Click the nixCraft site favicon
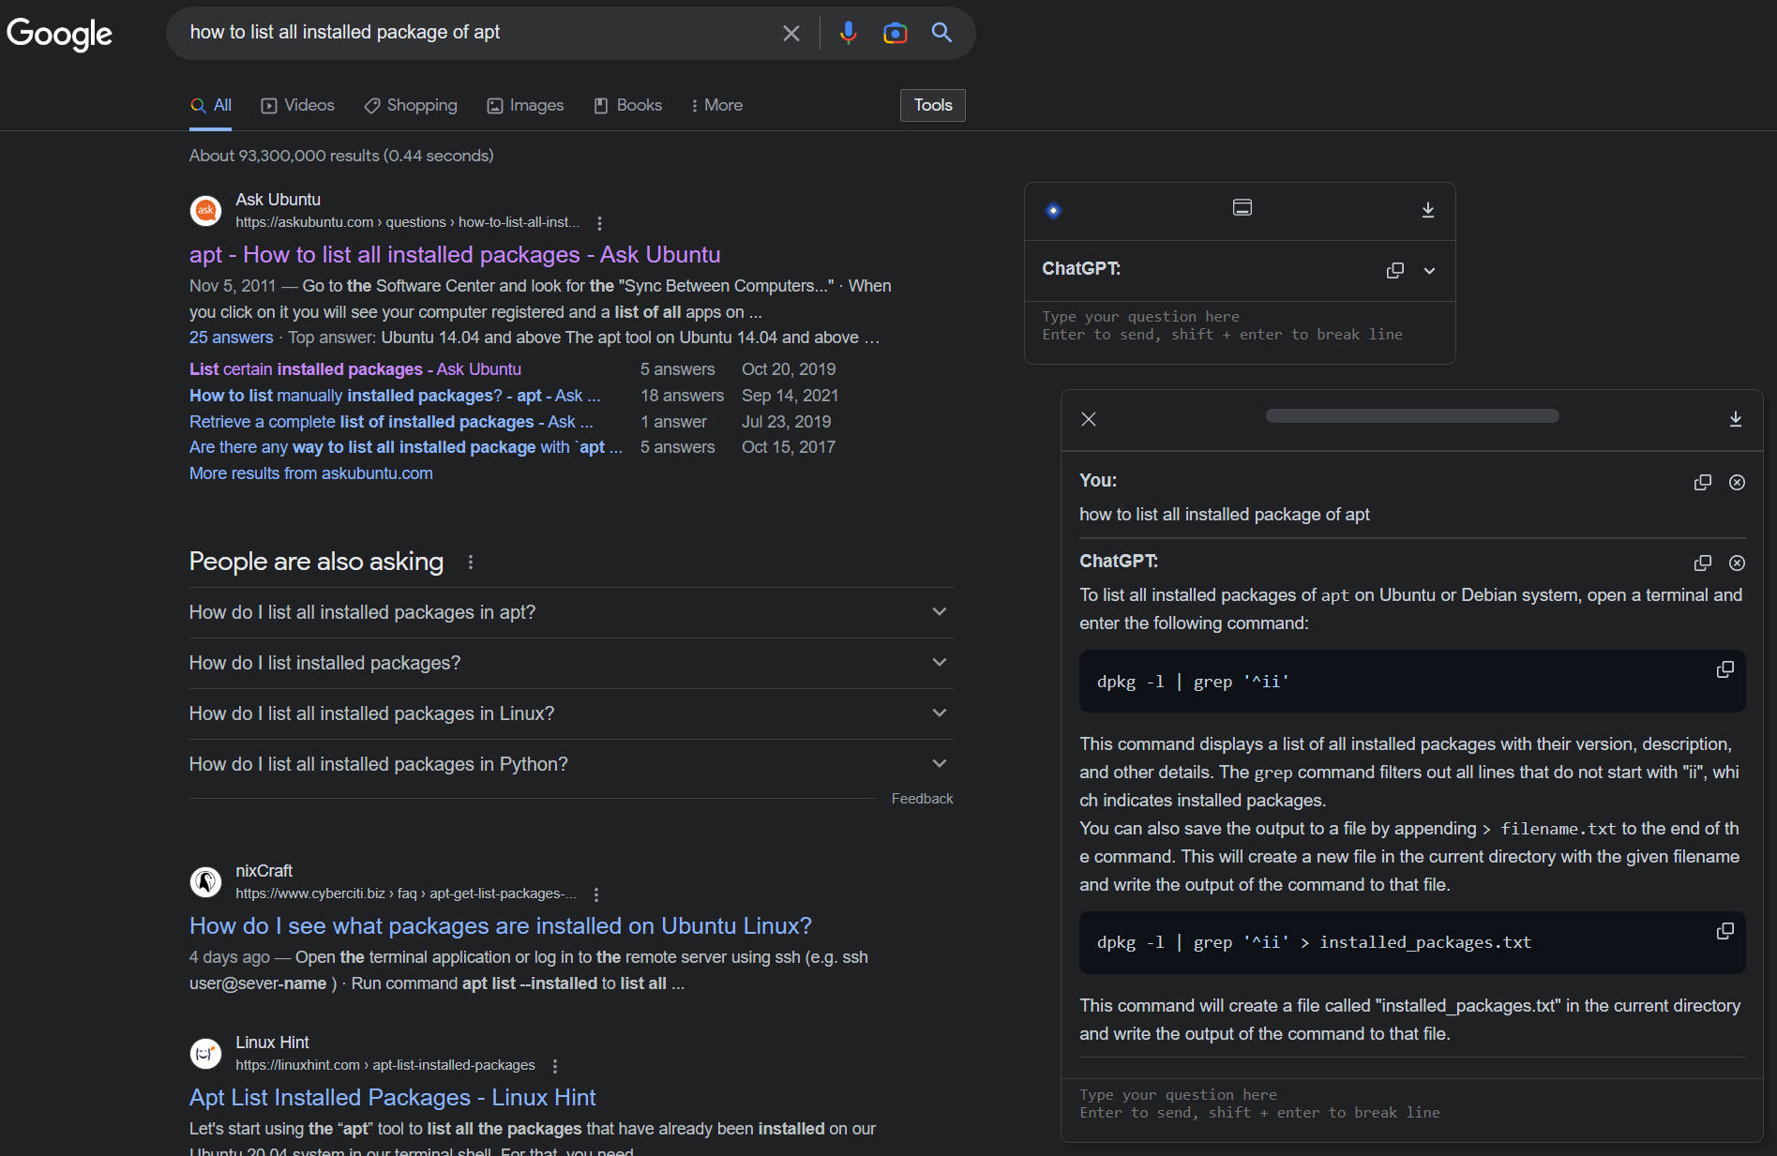The width and height of the screenshot is (1777, 1156). tap(205, 882)
